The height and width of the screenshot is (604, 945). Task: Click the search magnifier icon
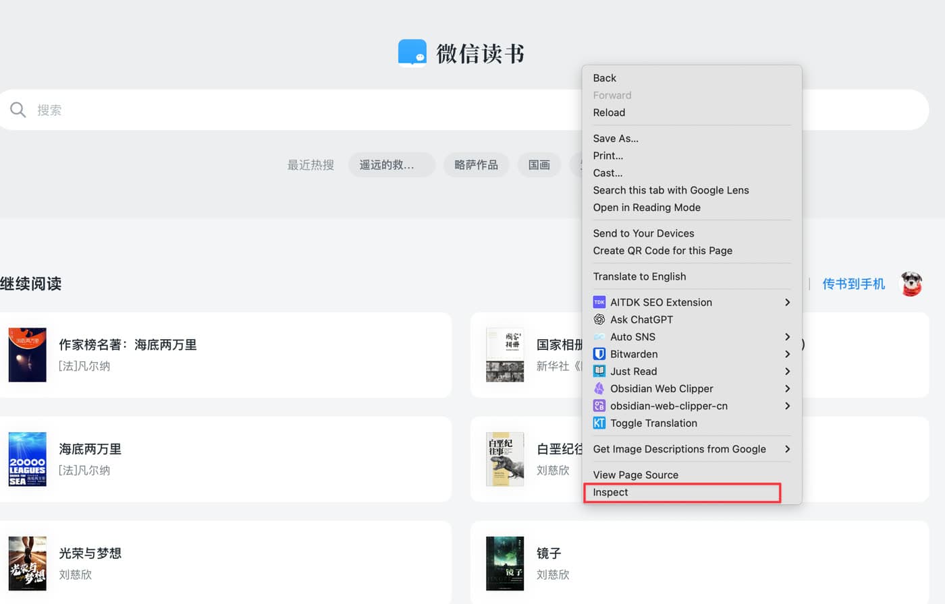click(x=18, y=110)
